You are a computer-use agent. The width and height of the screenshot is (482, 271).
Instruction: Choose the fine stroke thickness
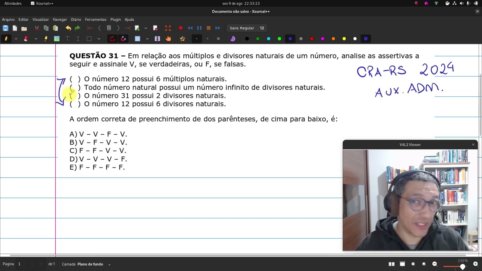click(x=197, y=39)
